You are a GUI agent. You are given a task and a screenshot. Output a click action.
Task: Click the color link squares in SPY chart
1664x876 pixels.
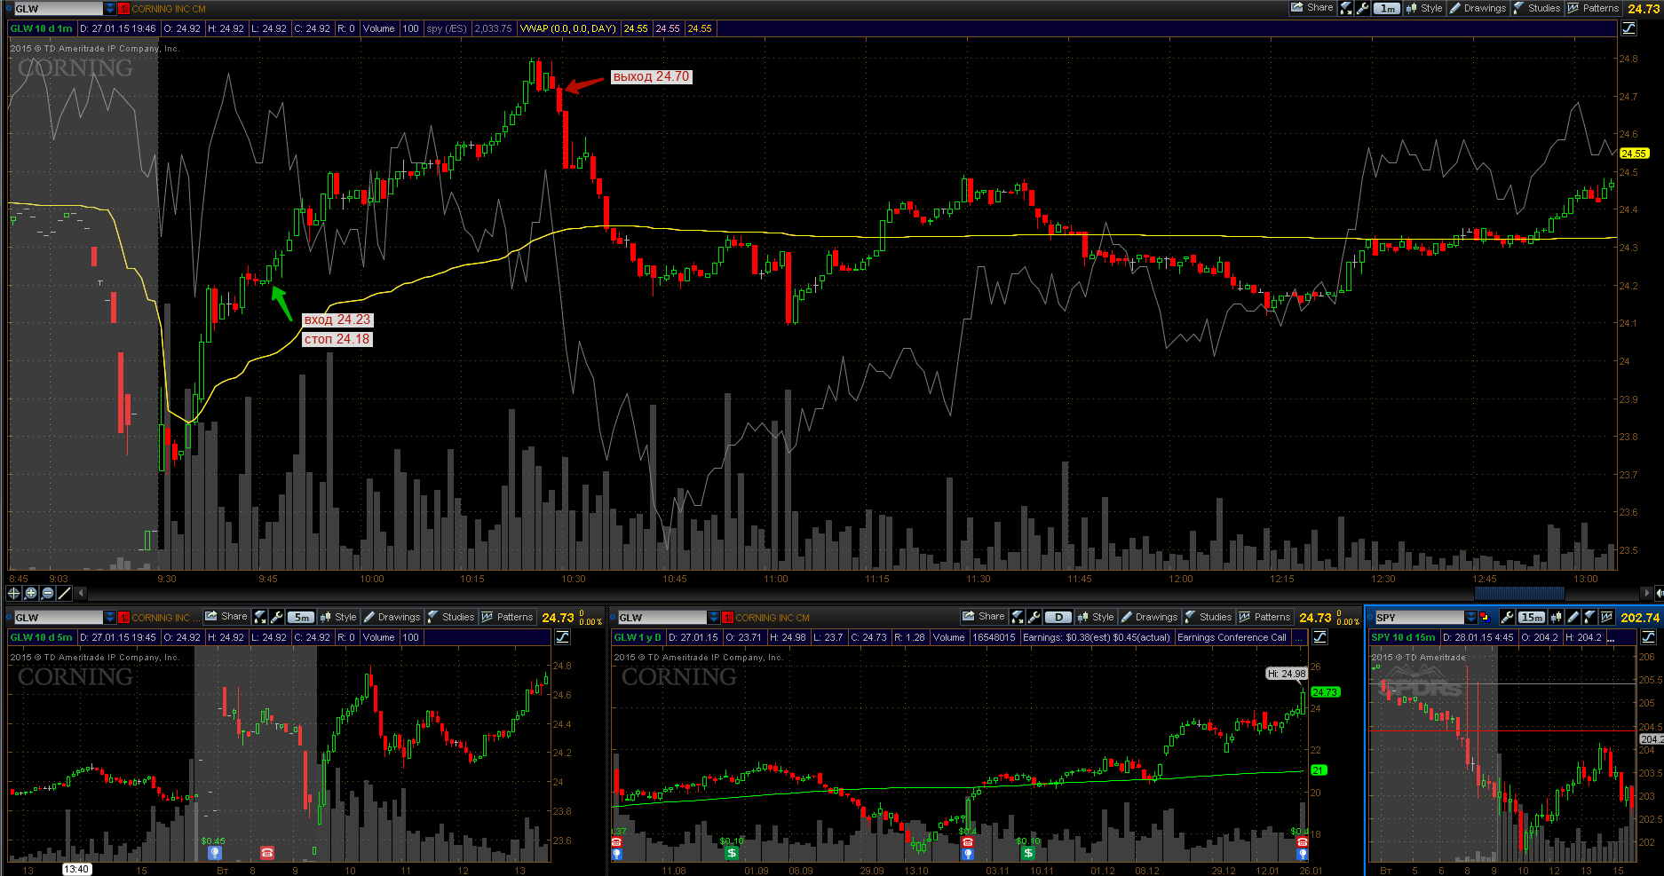click(x=1486, y=618)
